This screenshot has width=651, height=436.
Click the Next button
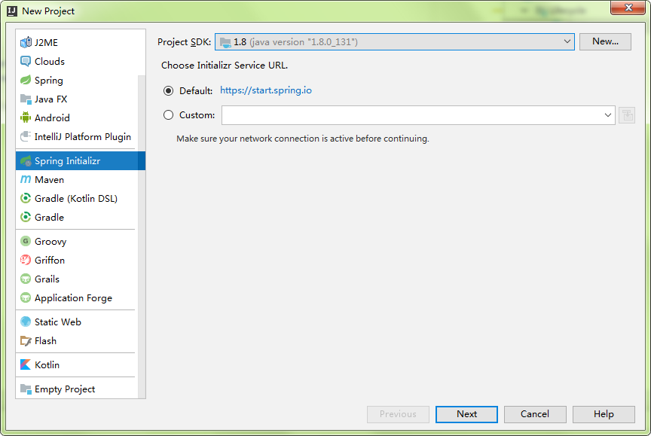point(466,414)
